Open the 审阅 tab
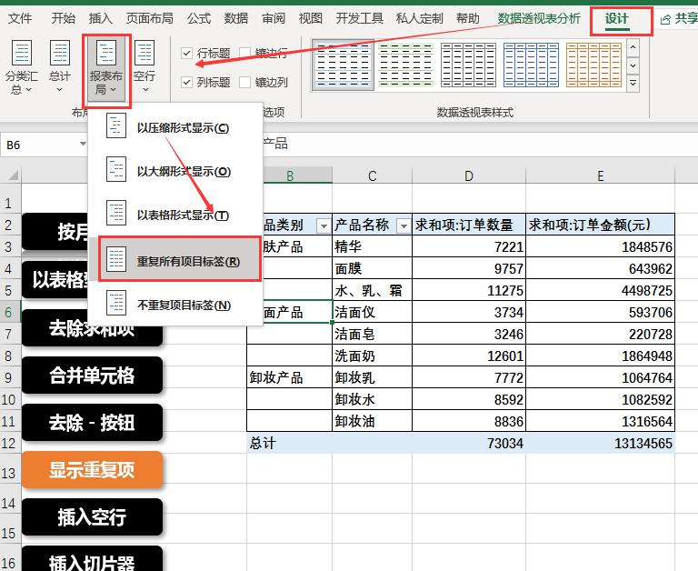This screenshot has height=571, width=698. coord(274,19)
